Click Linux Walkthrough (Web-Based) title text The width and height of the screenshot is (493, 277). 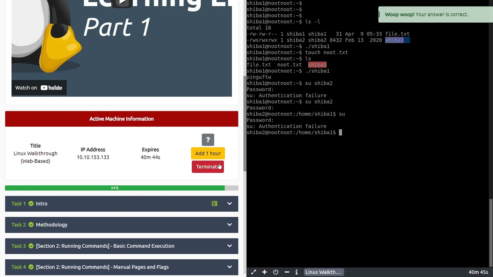tap(35, 157)
